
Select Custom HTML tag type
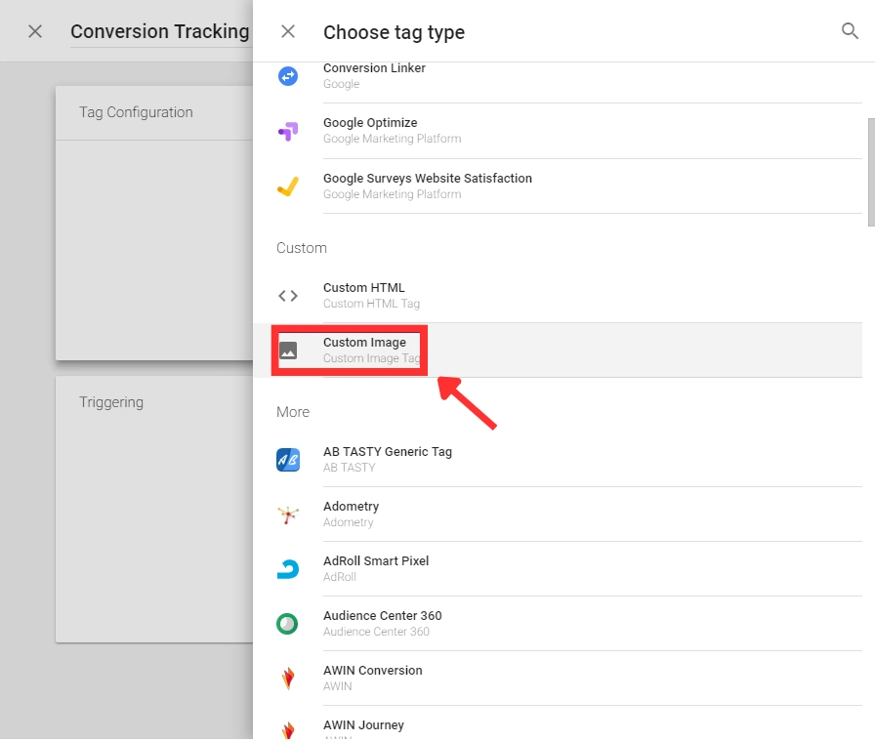click(558, 296)
